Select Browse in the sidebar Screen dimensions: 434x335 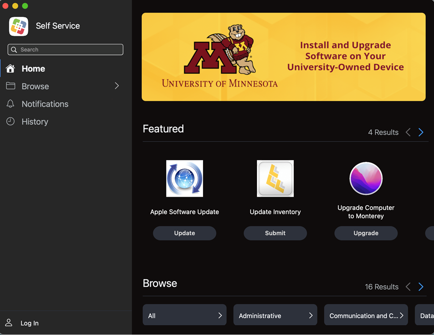(66, 86)
